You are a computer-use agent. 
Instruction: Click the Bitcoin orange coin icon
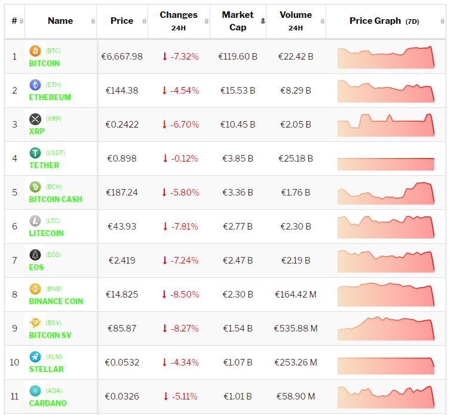[35, 51]
